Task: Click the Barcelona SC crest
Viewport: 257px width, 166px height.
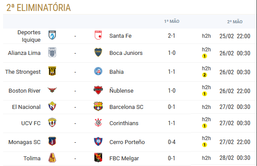Action: click(x=98, y=106)
